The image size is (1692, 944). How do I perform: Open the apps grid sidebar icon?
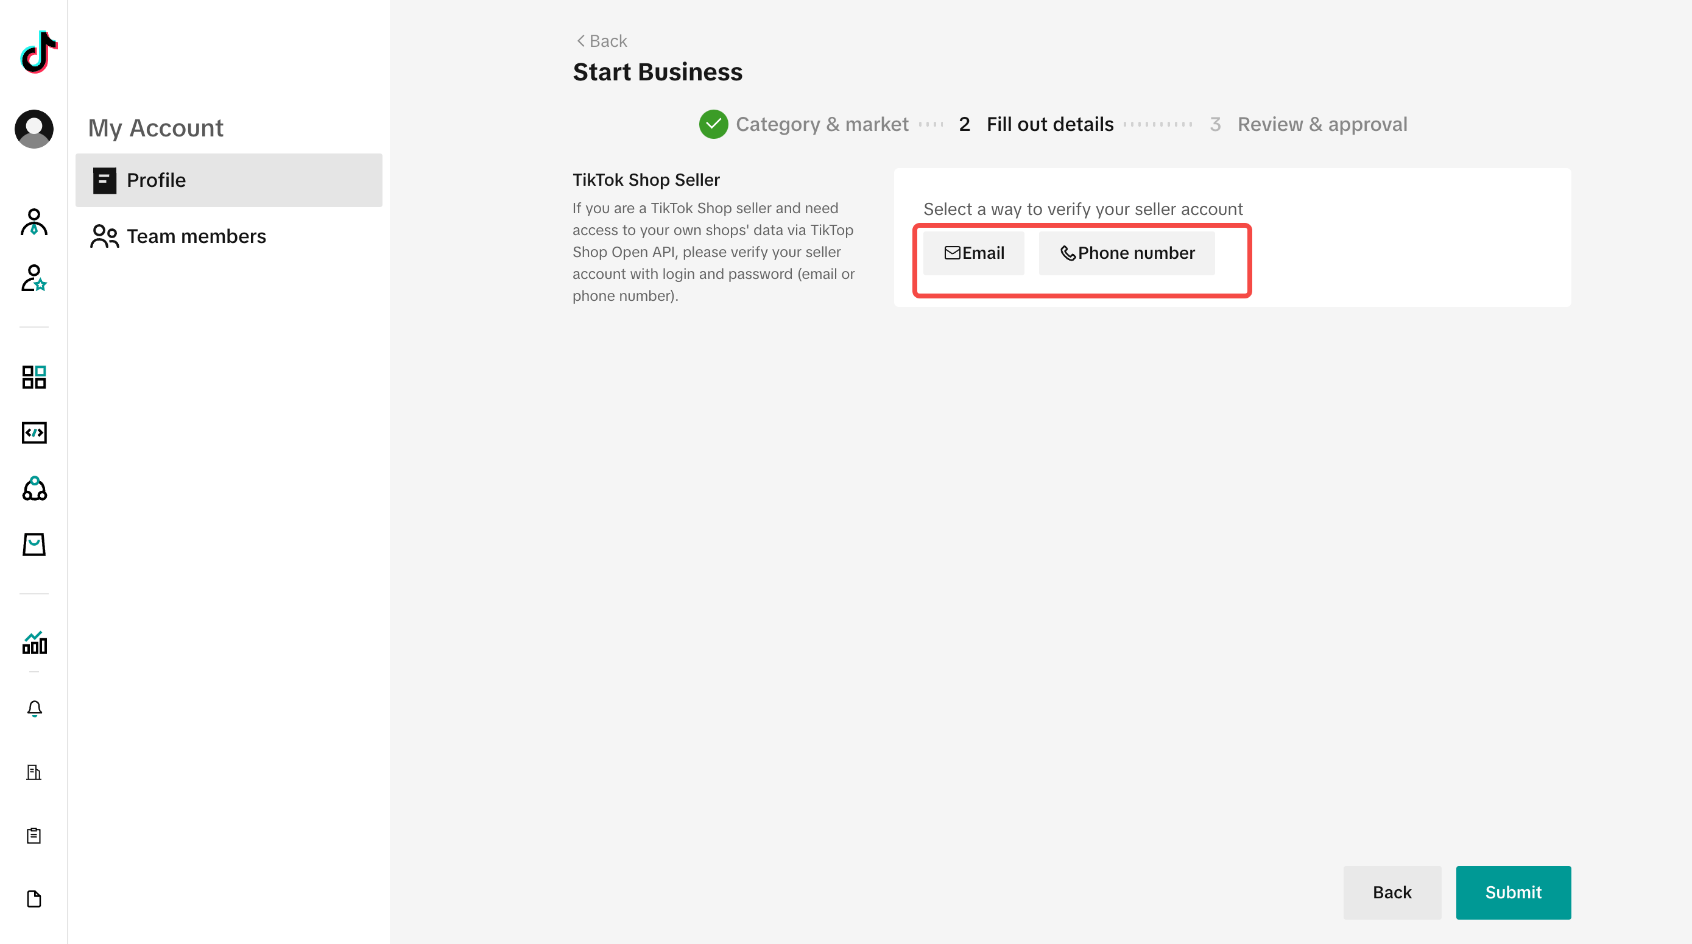tap(34, 377)
